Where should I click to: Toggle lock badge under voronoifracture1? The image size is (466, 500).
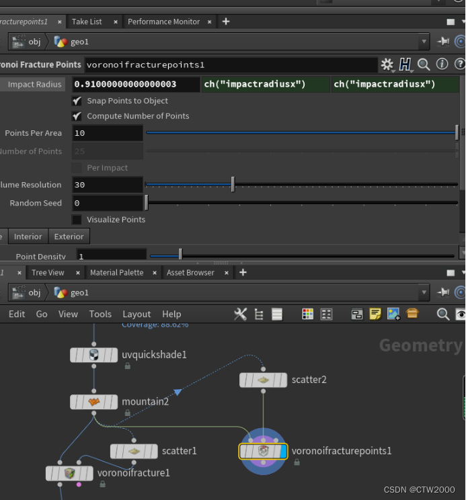(103, 484)
